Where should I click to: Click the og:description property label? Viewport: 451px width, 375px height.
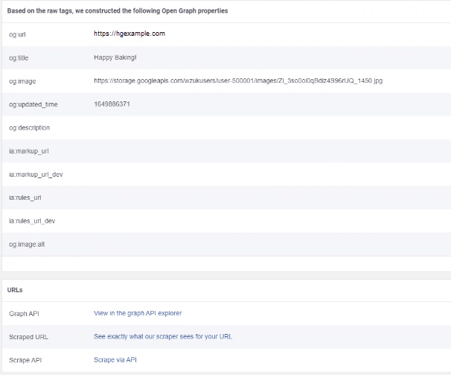[x=29, y=127]
